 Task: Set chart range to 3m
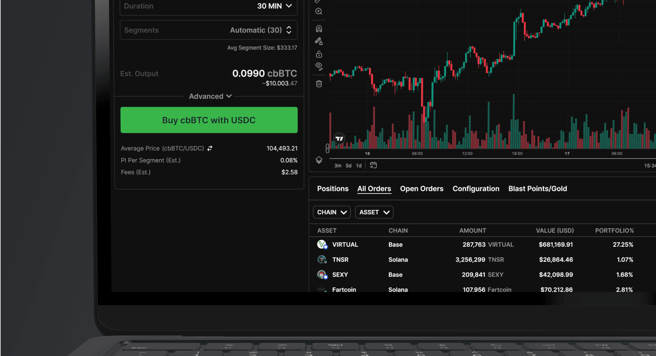pyautogui.click(x=338, y=166)
